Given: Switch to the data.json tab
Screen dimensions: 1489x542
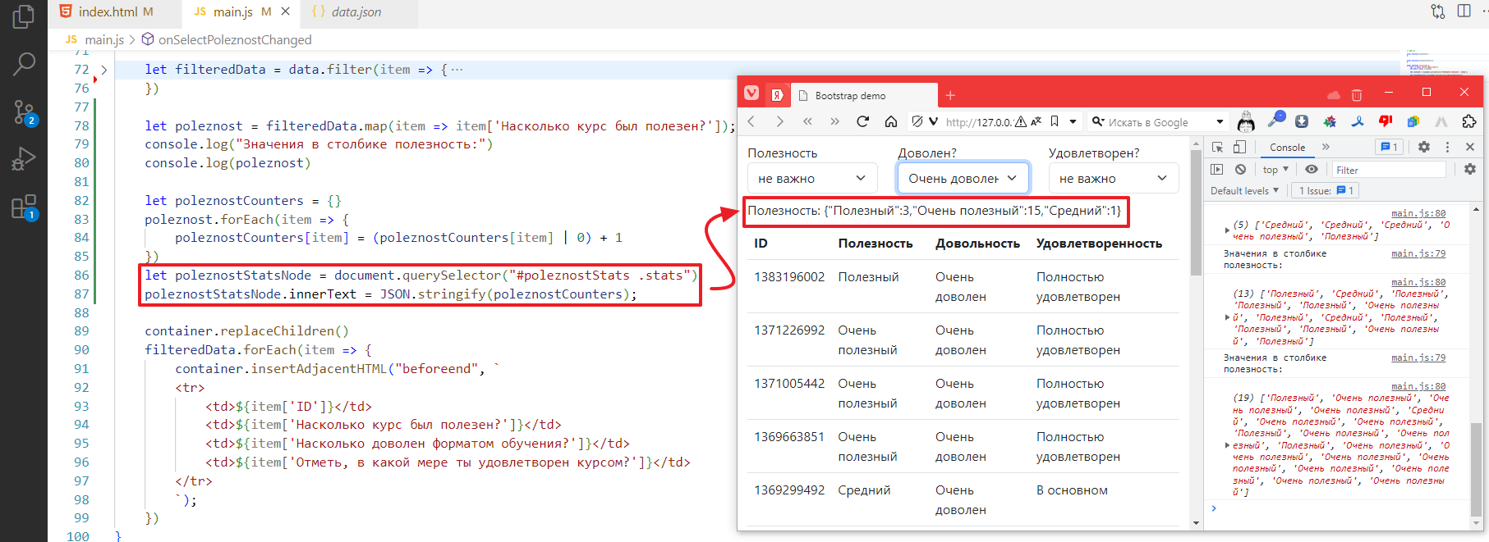Looking at the screenshot, I should tap(356, 11).
